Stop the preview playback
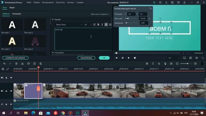The height and width of the screenshot is (116, 206). tap(135, 58)
